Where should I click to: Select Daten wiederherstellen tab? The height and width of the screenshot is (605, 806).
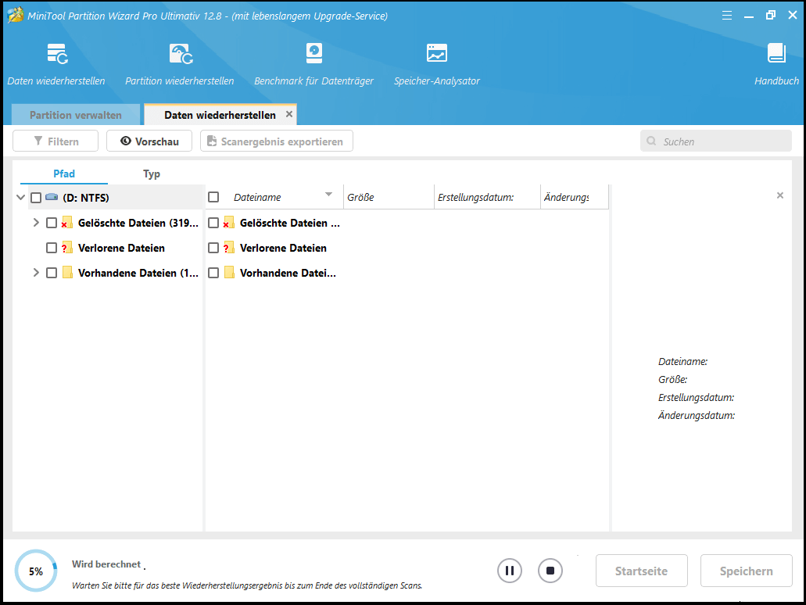point(220,115)
